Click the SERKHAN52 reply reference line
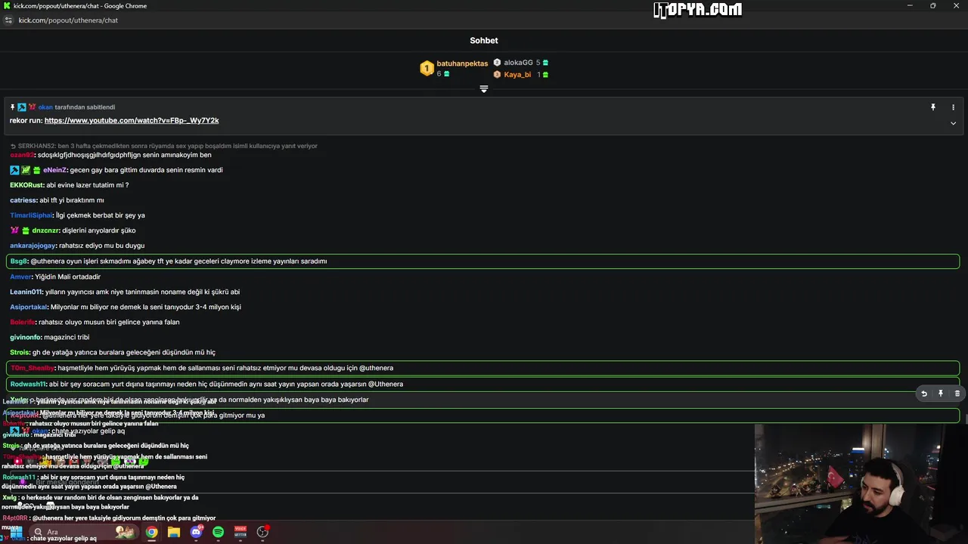Viewport: 968px width, 544px height. [164, 146]
